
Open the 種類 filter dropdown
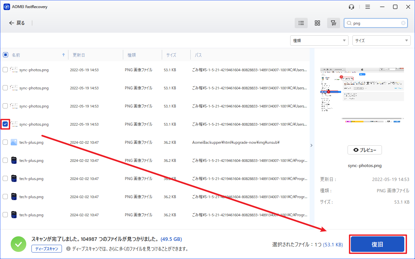pyautogui.click(x=319, y=40)
